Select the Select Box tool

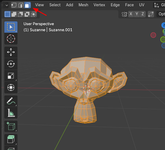tap(11, 27)
